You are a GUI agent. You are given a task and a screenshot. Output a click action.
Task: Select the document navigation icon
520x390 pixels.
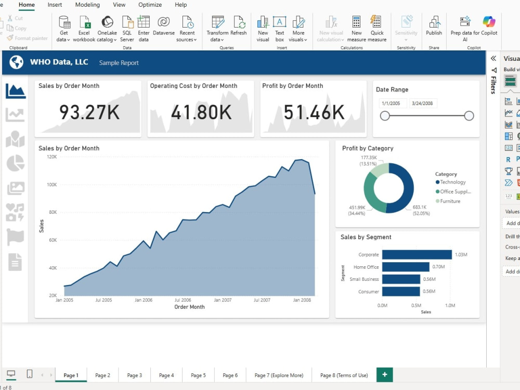coord(15,262)
